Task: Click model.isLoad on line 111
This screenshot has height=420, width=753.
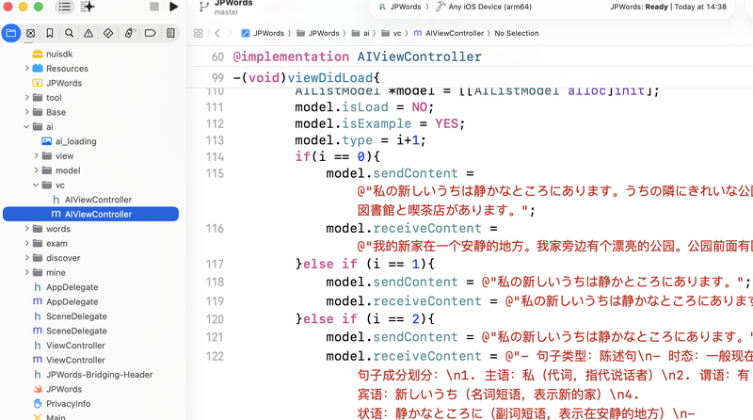Action: [x=342, y=107]
